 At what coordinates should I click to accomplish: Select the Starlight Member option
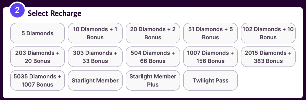(x=95, y=80)
